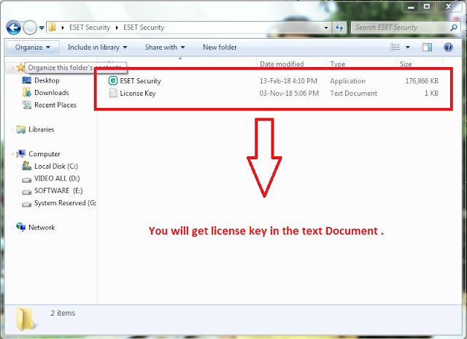Select the ESET Security application icon
The width and height of the screenshot is (467, 339).
click(113, 80)
